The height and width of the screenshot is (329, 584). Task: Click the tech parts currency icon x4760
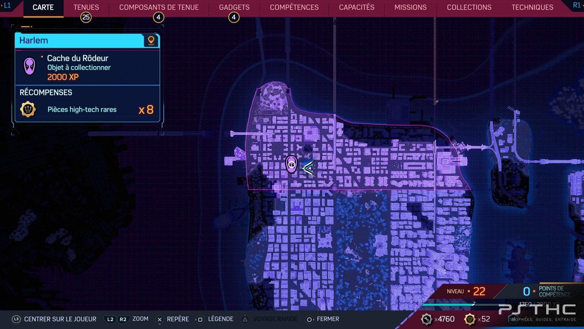pyautogui.click(x=427, y=319)
